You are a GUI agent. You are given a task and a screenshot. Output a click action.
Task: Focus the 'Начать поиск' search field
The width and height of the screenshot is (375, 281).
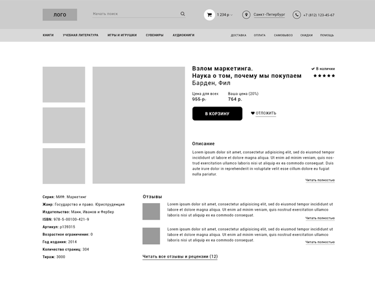click(139, 14)
